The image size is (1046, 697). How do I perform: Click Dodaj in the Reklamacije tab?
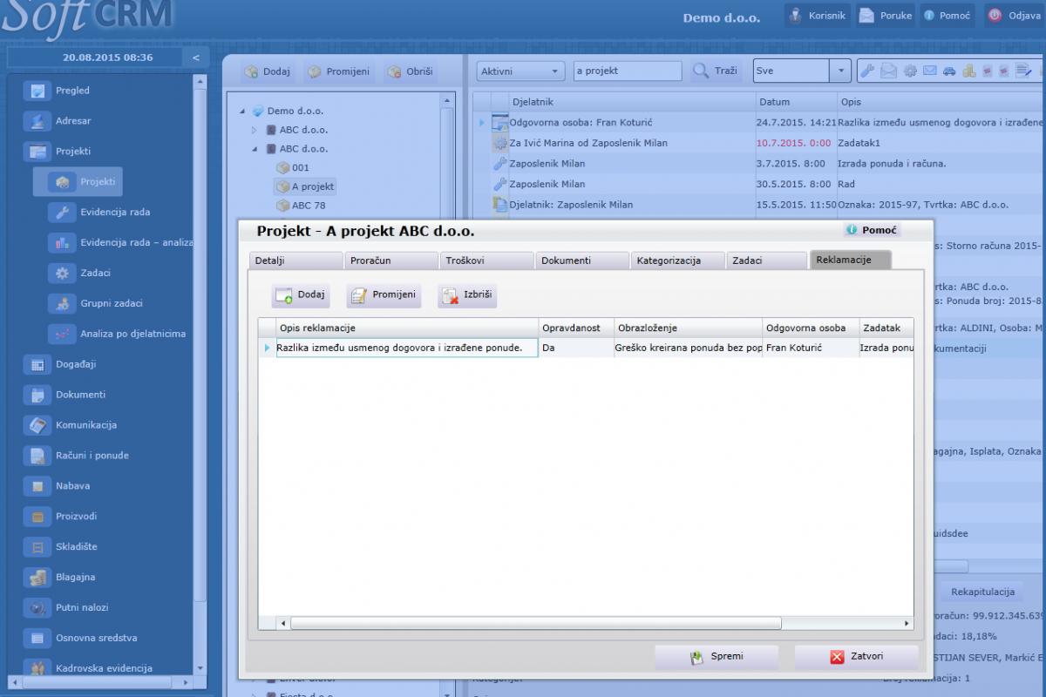300,295
